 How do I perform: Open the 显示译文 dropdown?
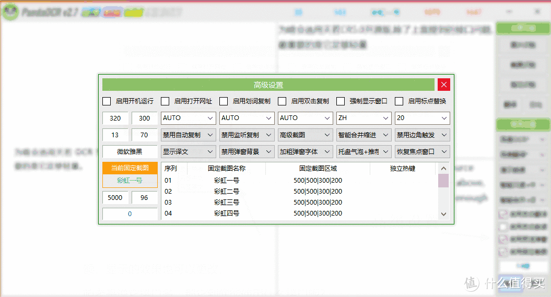click(188, 151)
